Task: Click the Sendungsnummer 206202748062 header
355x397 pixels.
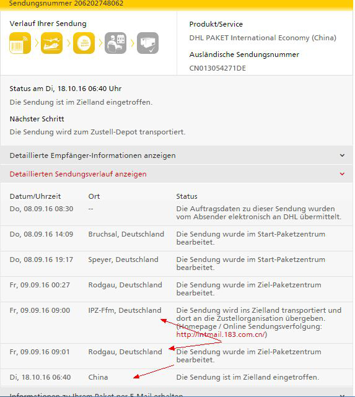Action: pos(66,4)
